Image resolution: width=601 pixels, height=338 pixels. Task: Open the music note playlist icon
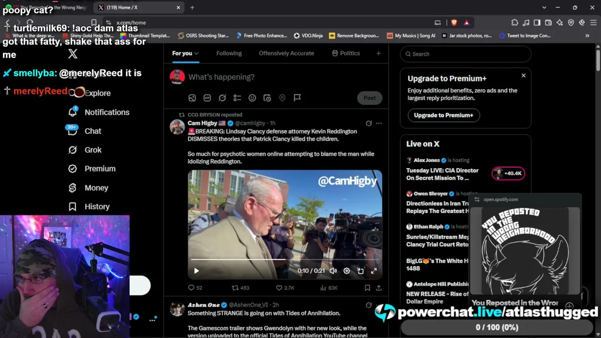[x=526, y=23]
